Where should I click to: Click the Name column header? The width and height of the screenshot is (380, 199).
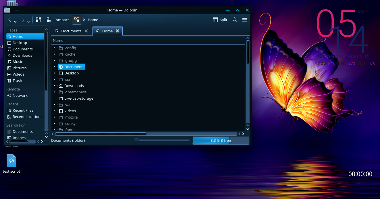point(58,40)
